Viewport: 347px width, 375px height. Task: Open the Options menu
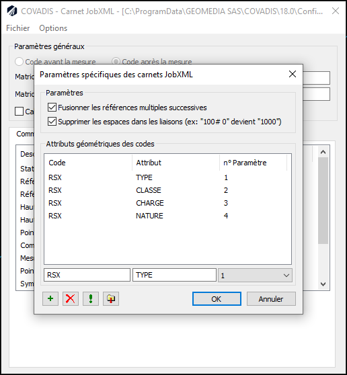tap(53, 28)
